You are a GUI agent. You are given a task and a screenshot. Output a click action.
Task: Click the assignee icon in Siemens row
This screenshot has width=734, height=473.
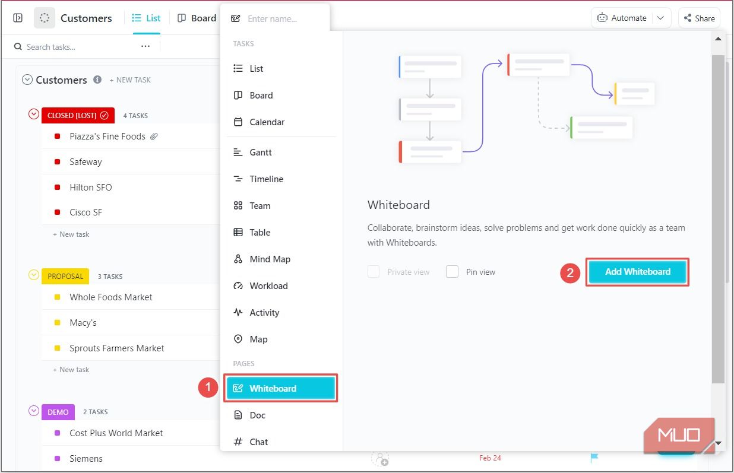[x=380, y=458]
